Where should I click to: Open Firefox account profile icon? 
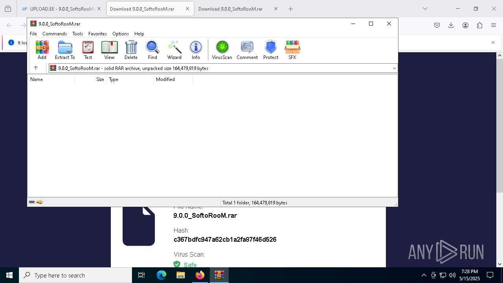click(465, 25)
